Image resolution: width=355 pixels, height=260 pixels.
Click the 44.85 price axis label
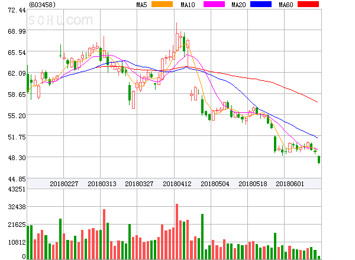17,179
